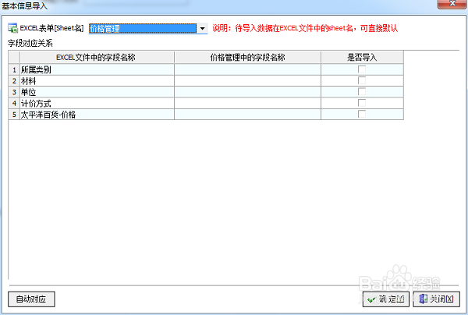The image size is (468, 315).
Task: Select the 所属类别 cell
Action: coord(97,69)
